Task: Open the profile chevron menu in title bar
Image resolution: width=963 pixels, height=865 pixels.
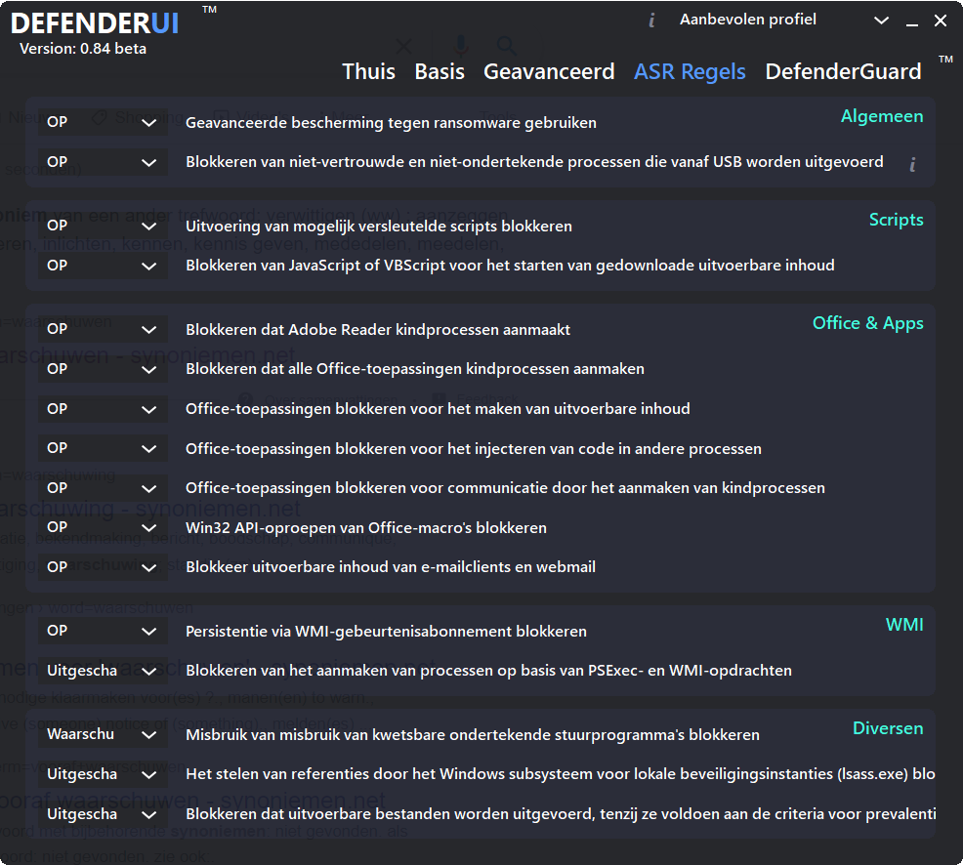Action: [x=881, y=21]
